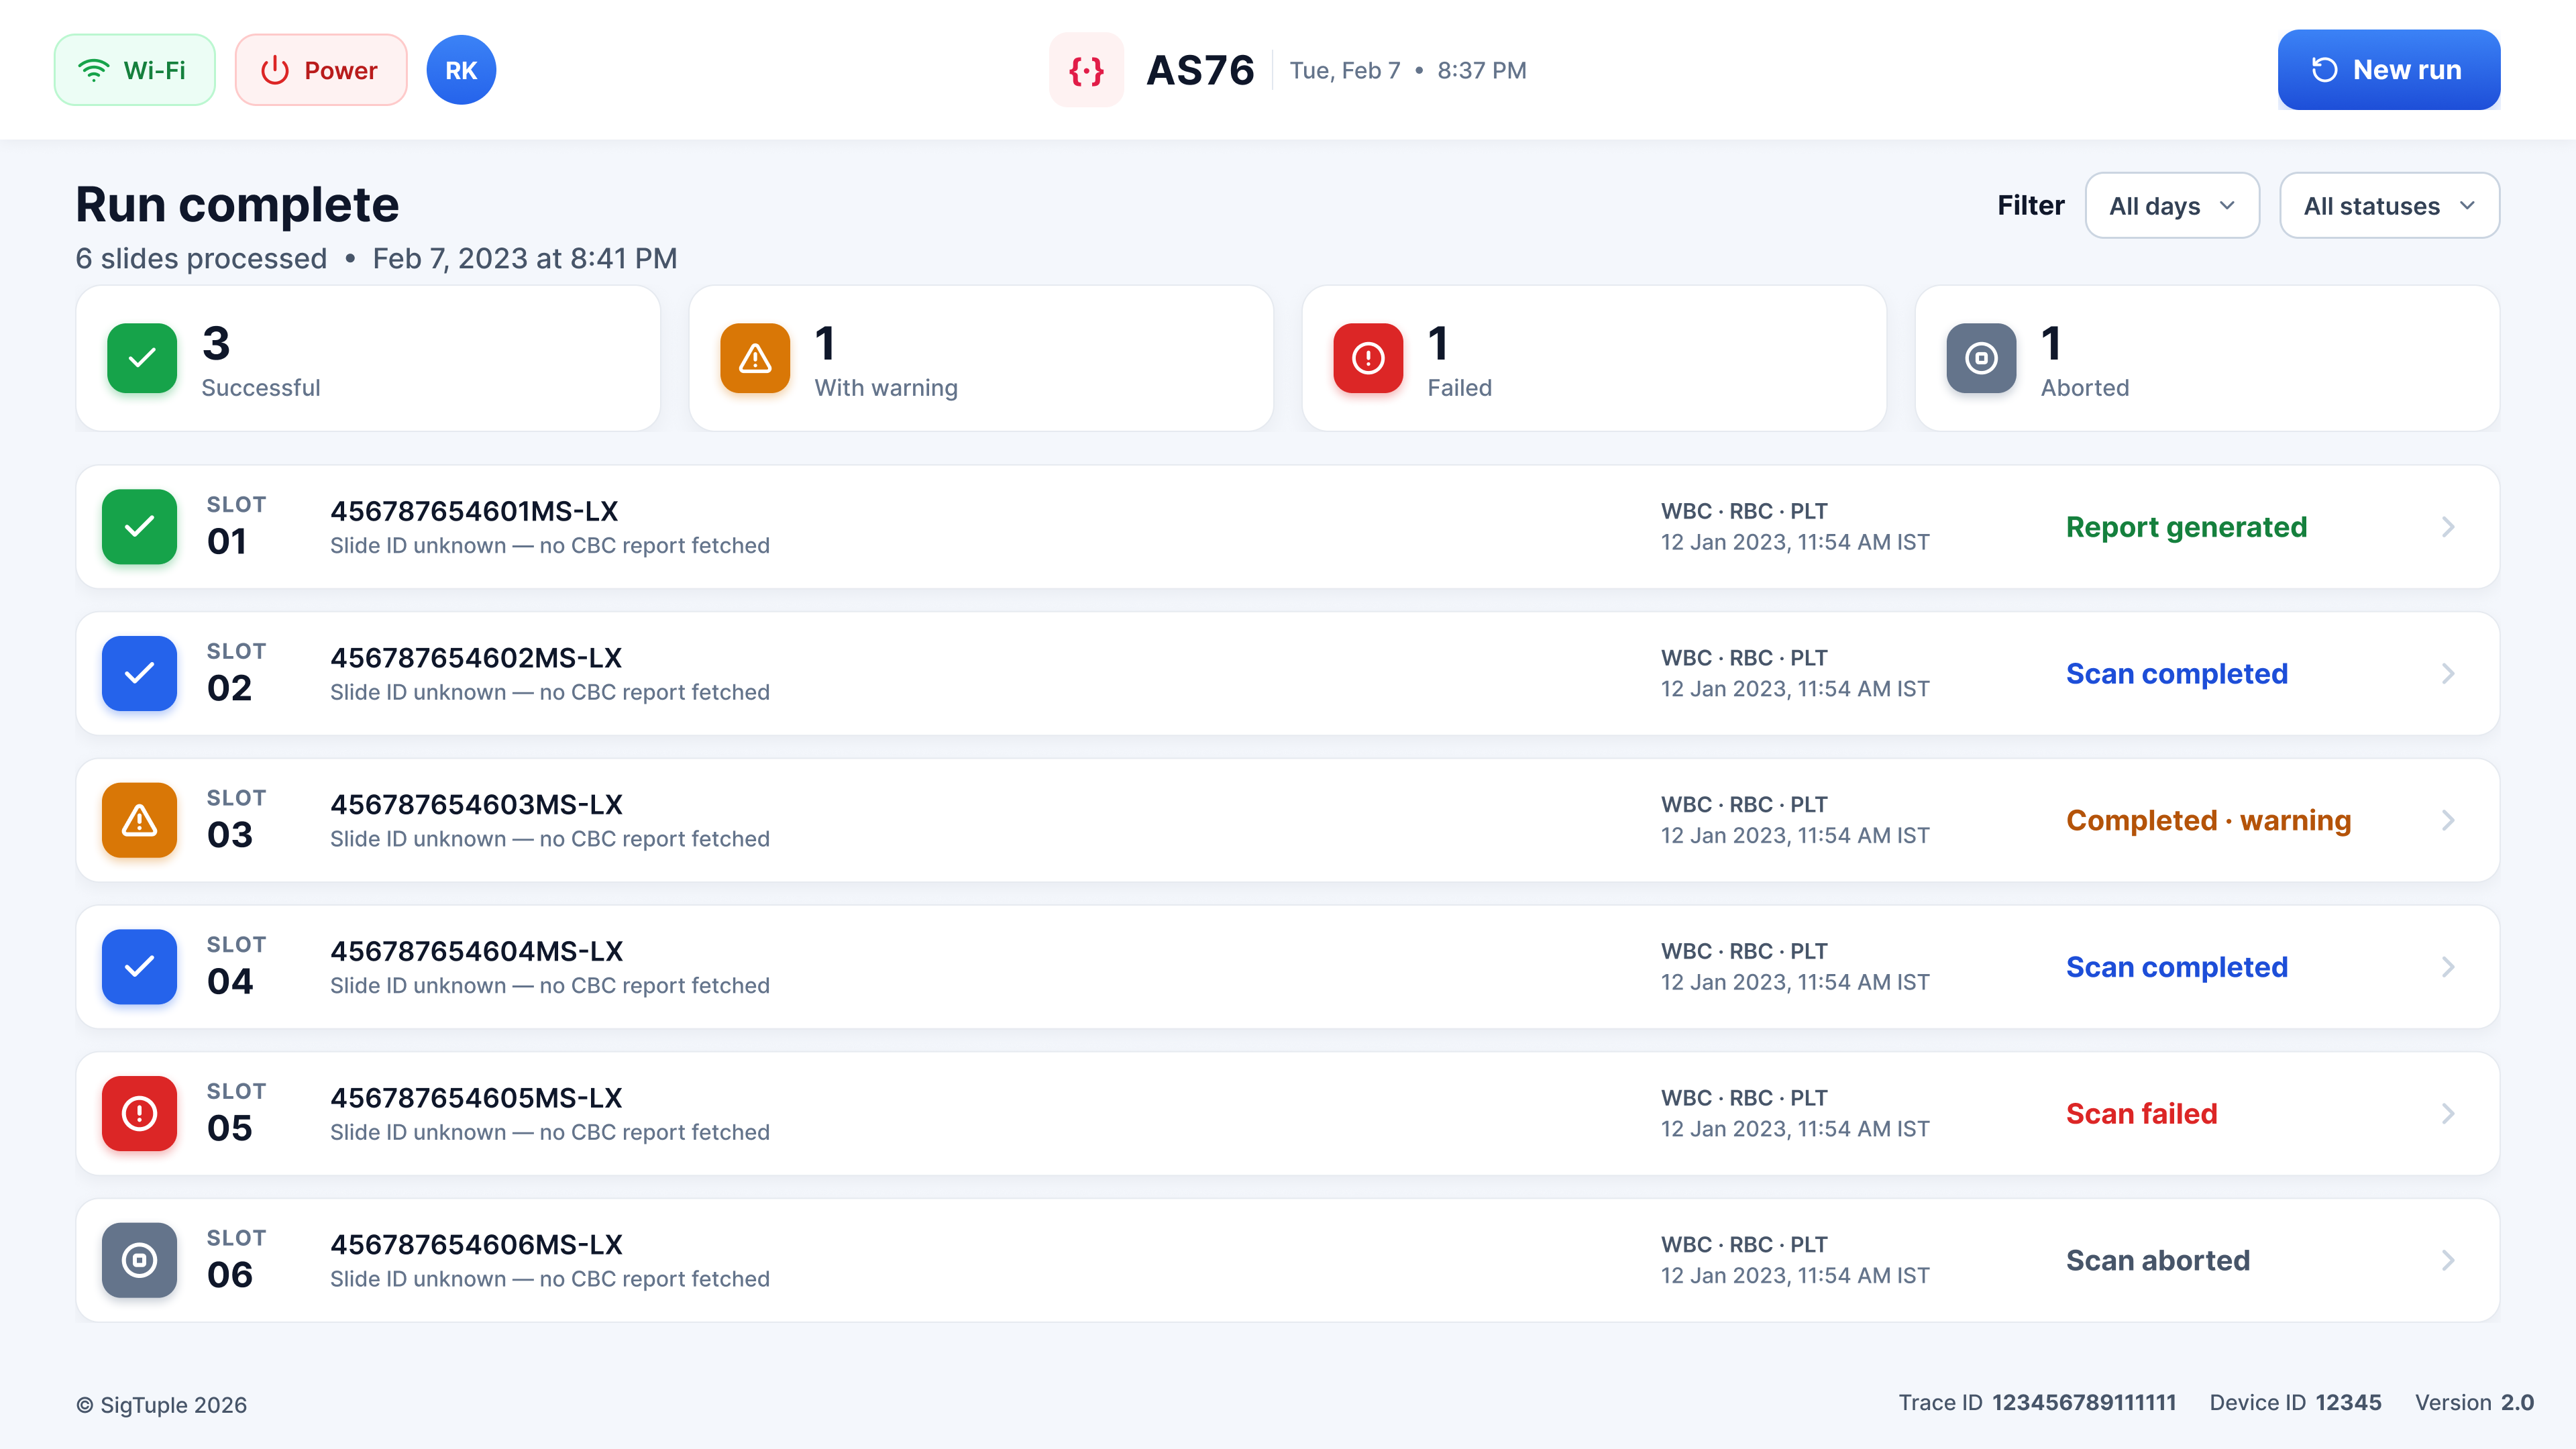Click the orange With warning triangle icon
Image resolution: width=2576 pixels, height=1449 pixels.
[755, 358]
